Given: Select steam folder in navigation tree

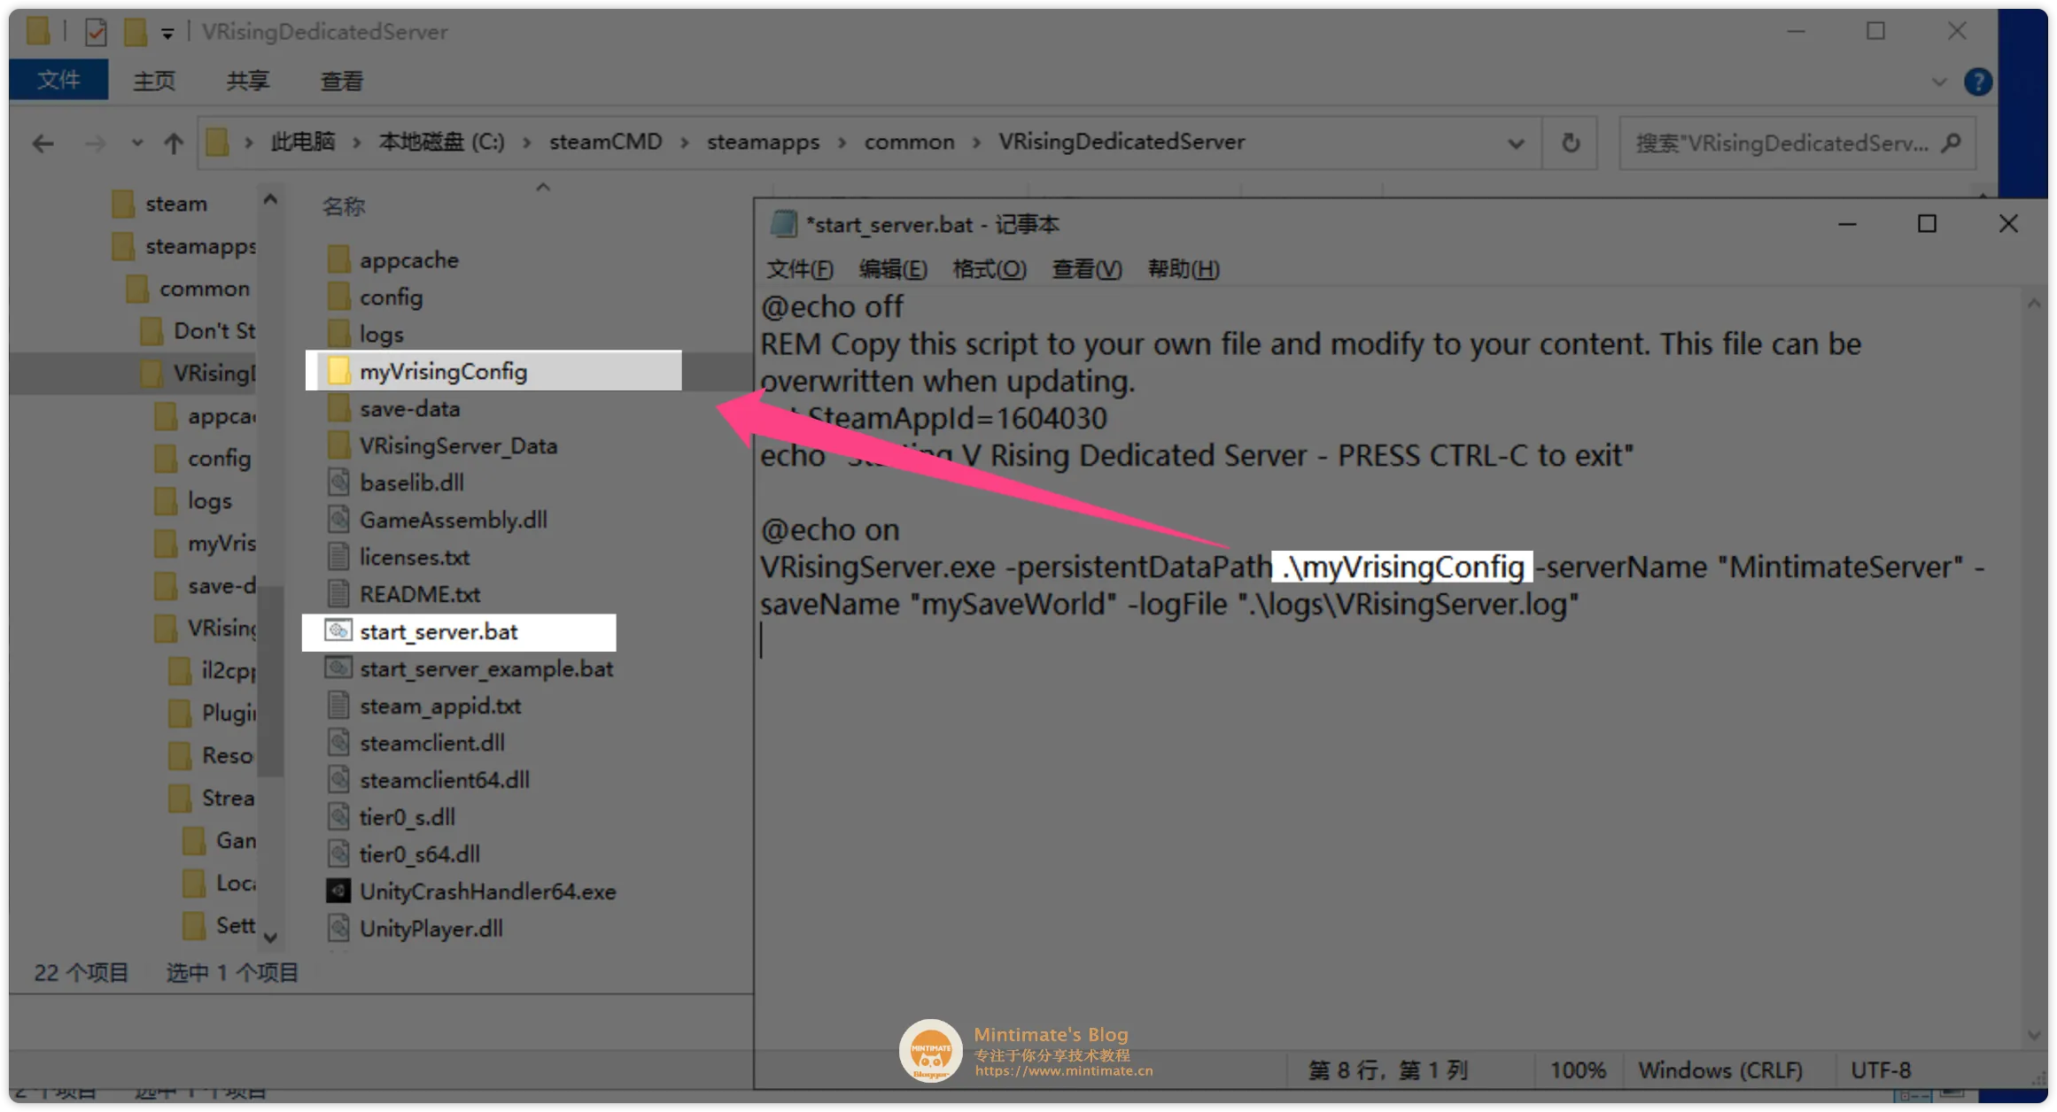Looking at the screenshot, I should 160,204.
